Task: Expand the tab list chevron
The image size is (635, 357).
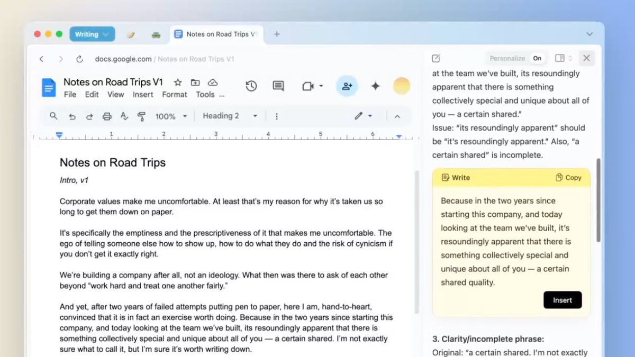Action: (589, 34)
